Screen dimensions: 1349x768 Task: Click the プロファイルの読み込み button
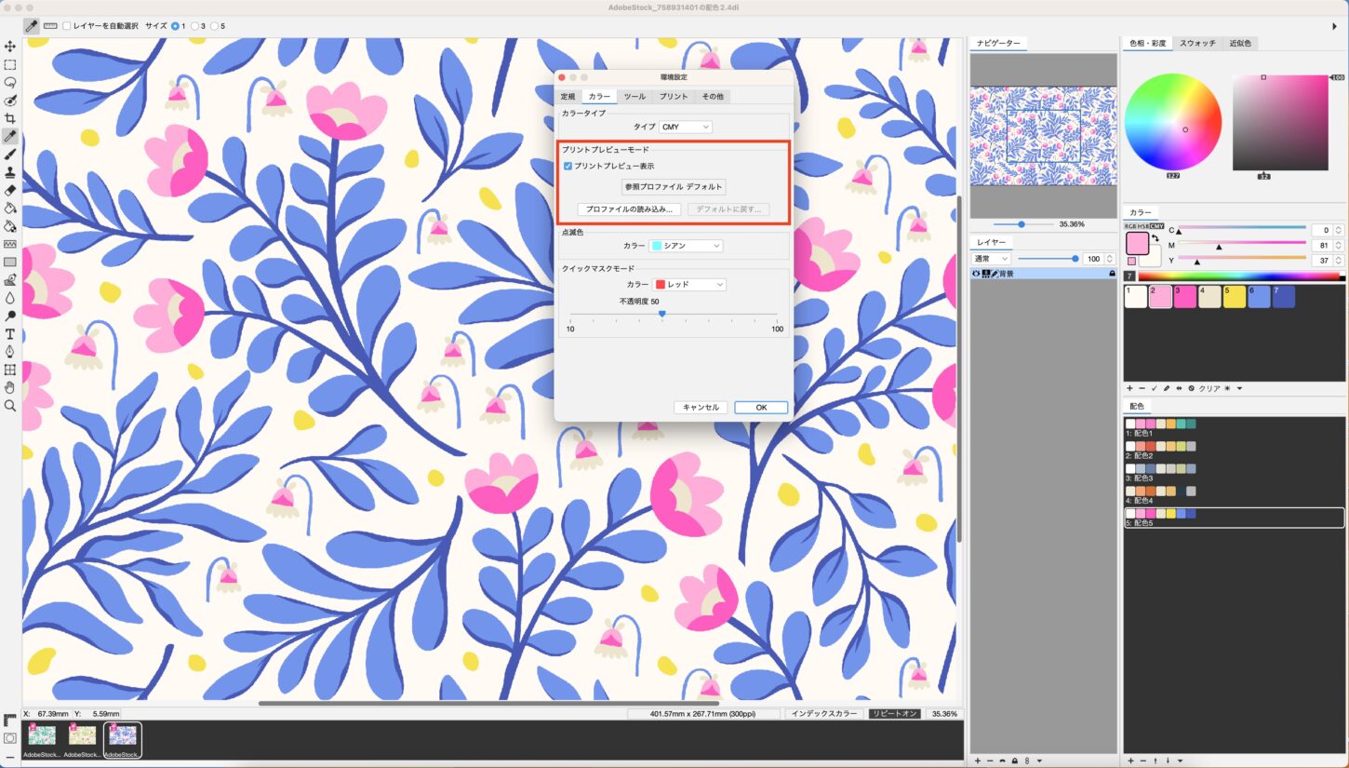click(x=629, y=209)
